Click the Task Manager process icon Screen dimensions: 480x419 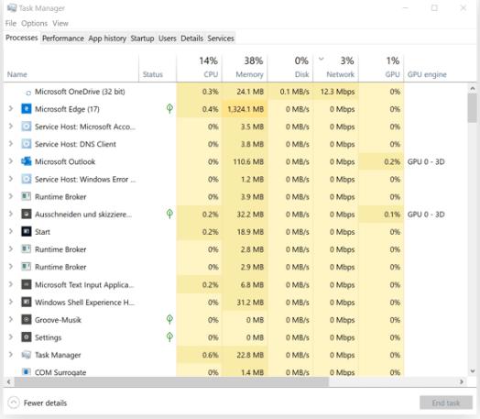26,355
